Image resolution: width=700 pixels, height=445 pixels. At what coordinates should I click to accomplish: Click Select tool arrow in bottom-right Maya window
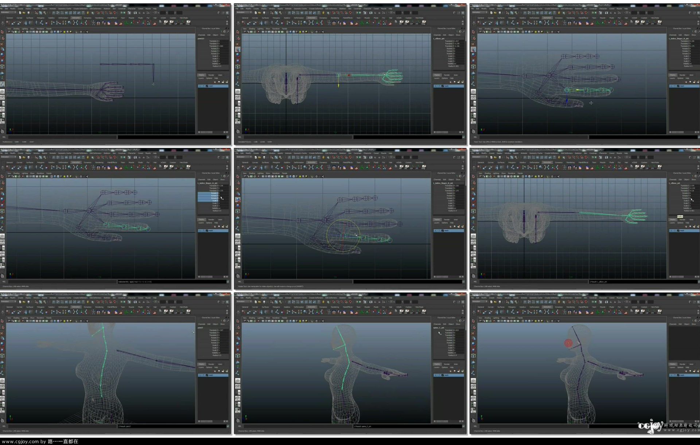473,321
